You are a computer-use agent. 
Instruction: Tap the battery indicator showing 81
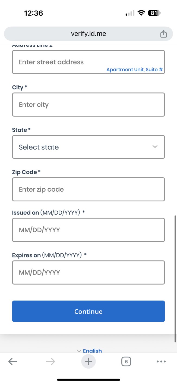(x=154, y=12)
